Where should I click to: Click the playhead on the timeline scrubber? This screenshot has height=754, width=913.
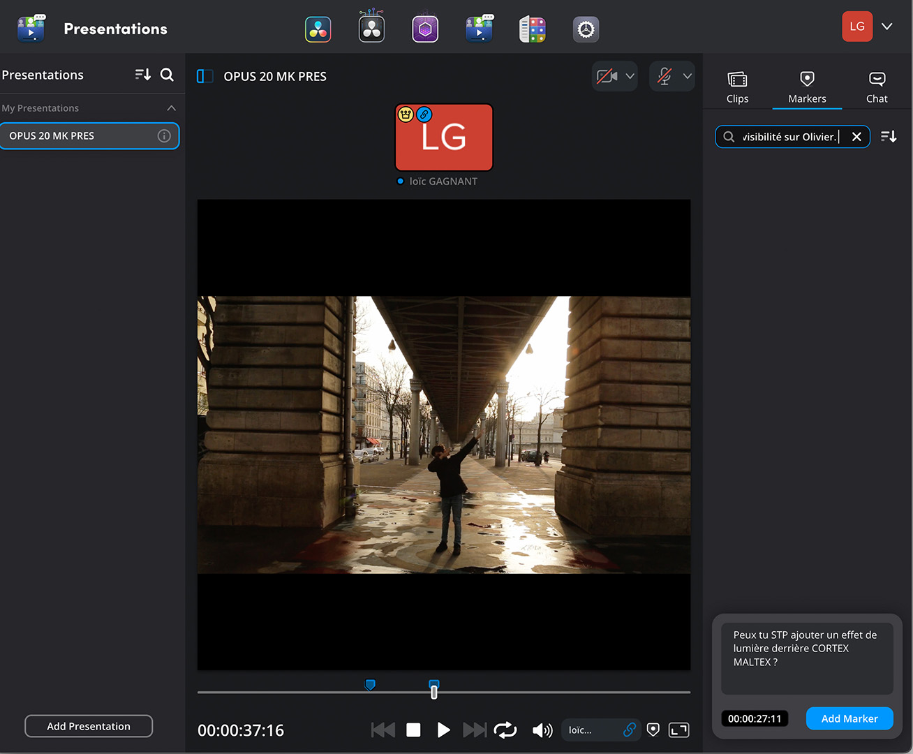tap(434, 692)
